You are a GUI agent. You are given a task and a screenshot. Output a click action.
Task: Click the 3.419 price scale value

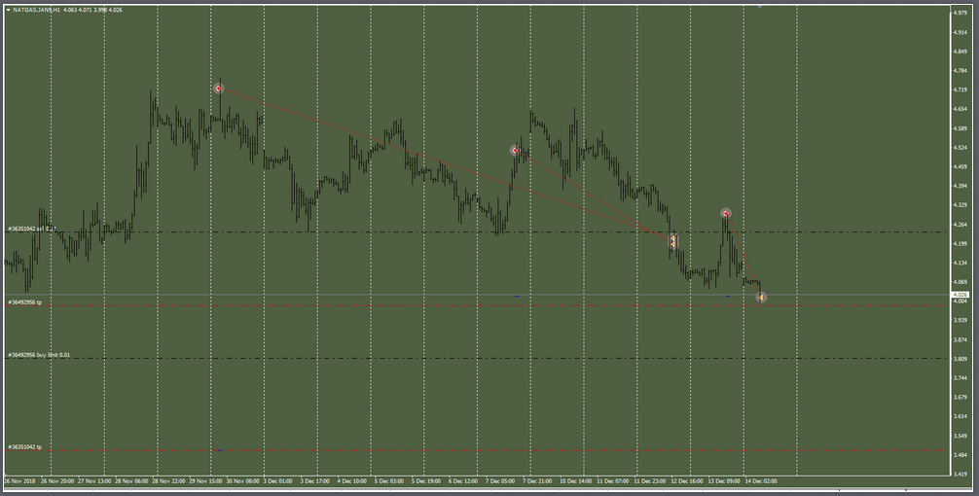[x=960, y=475]
